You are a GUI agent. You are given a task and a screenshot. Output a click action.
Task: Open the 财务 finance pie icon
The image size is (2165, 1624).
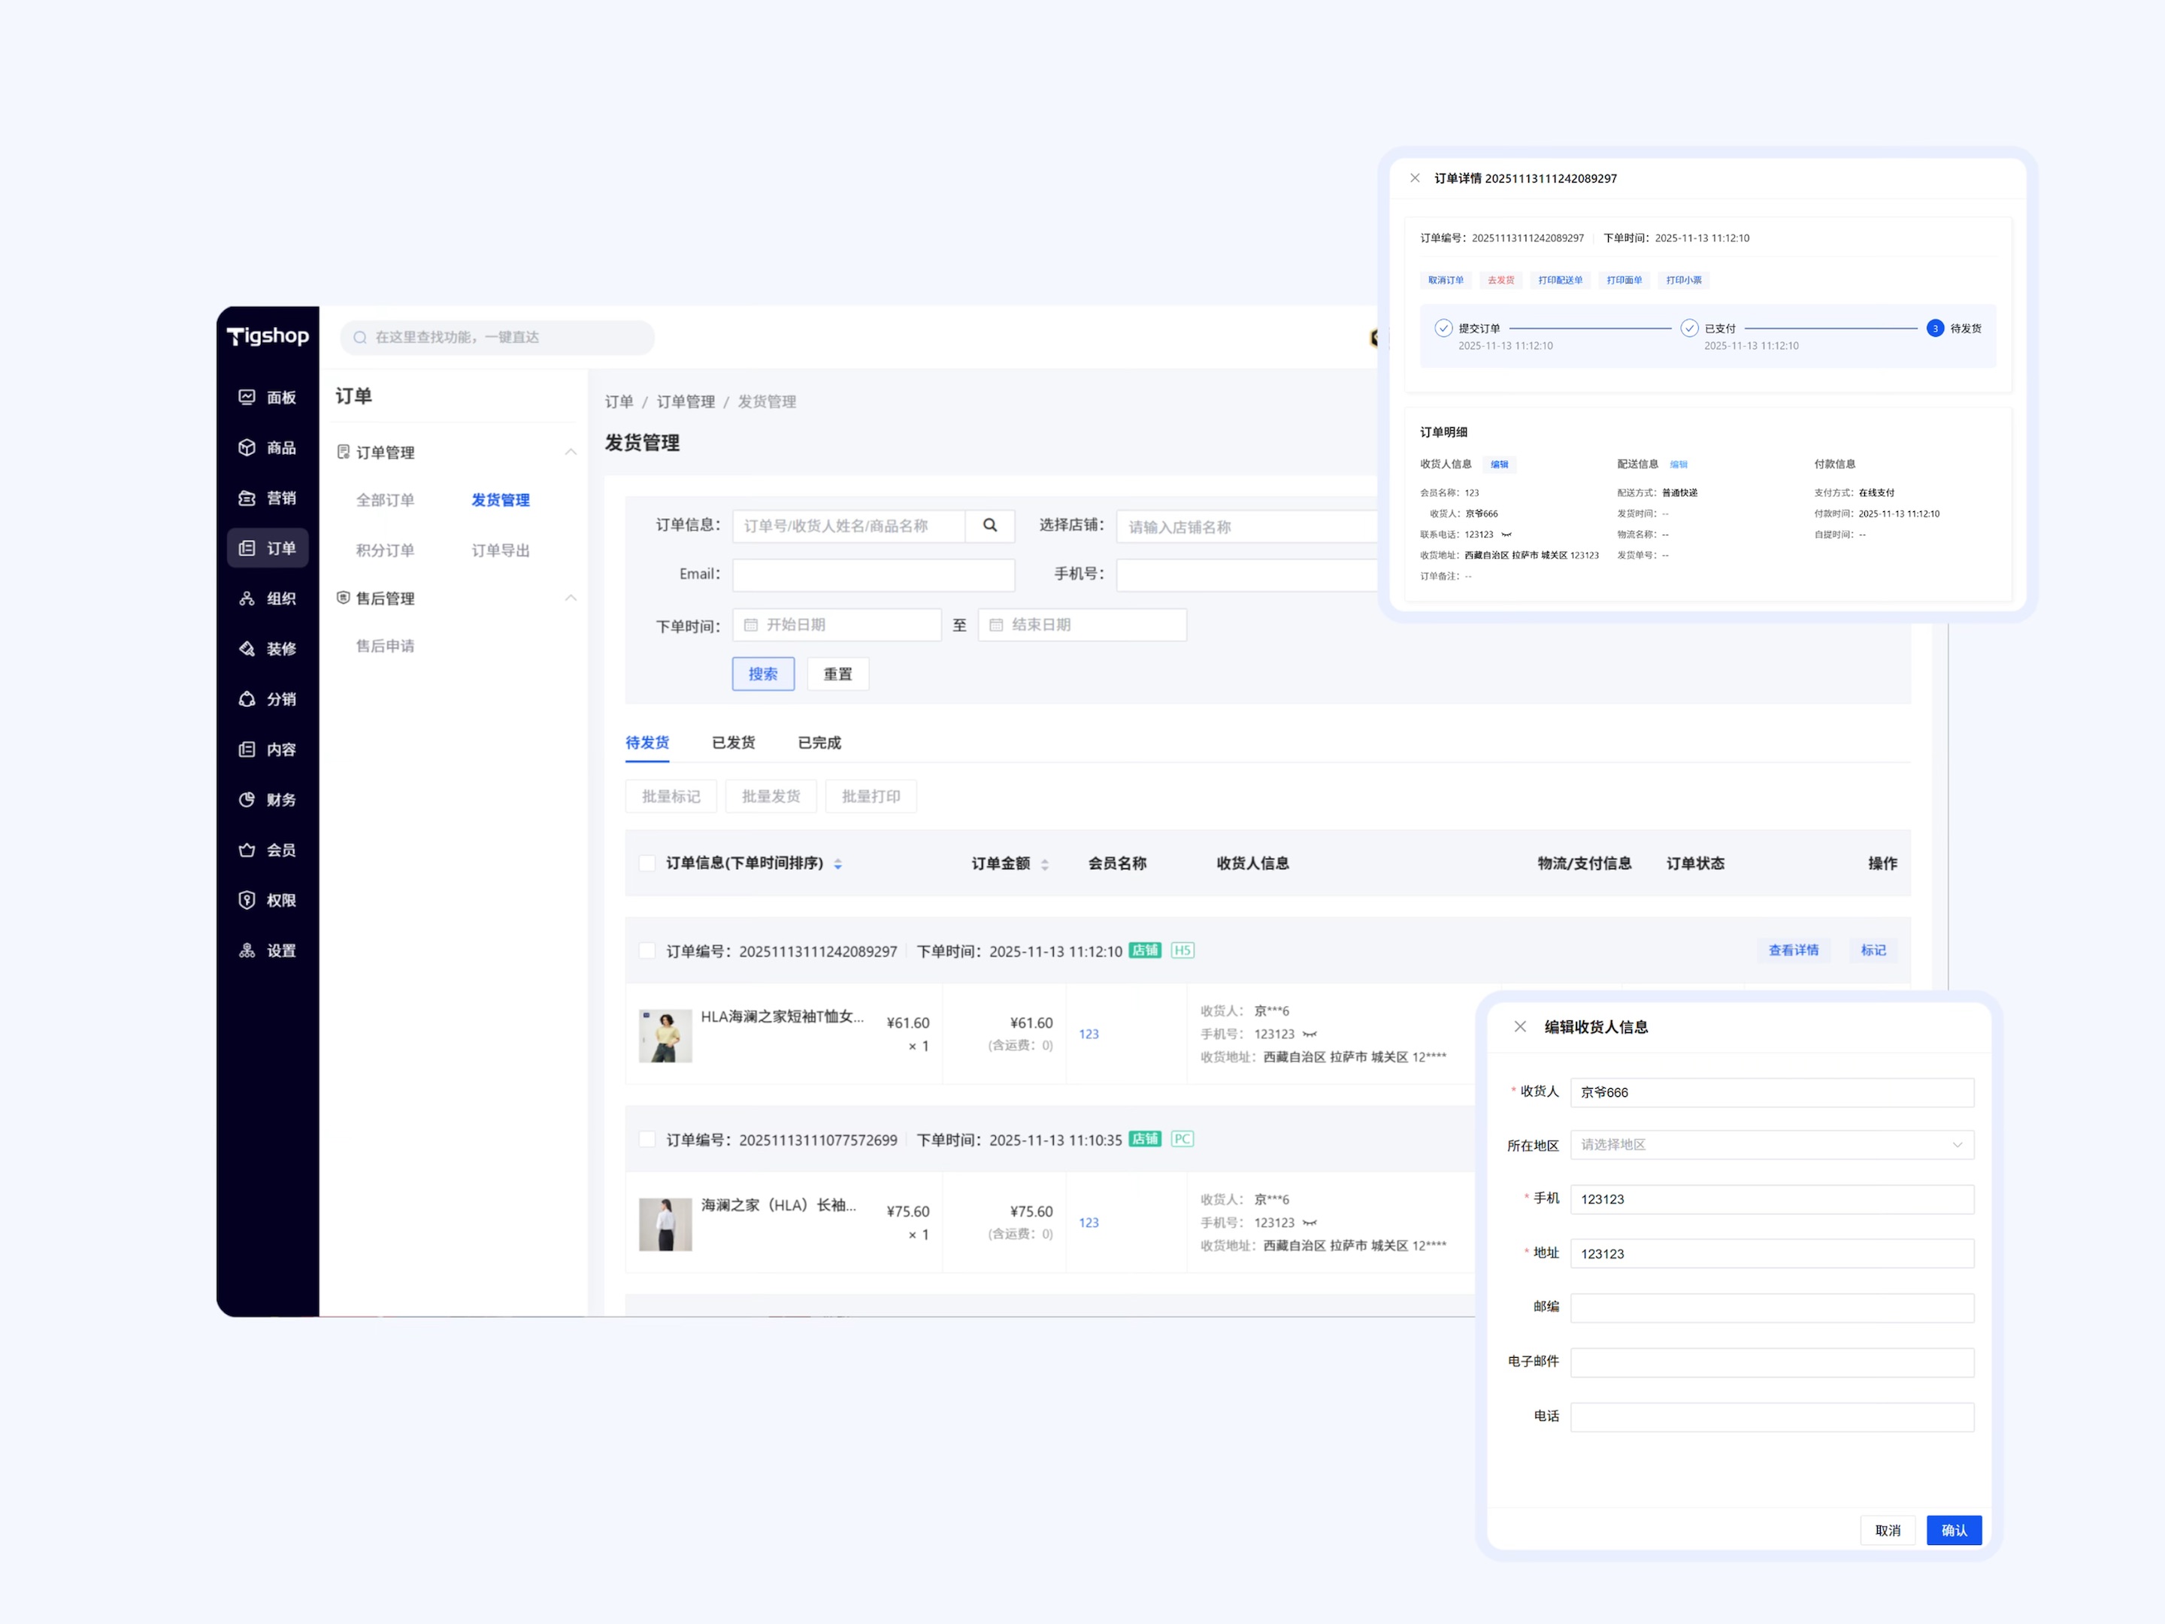pyautogui.click(x=247, y=798)
